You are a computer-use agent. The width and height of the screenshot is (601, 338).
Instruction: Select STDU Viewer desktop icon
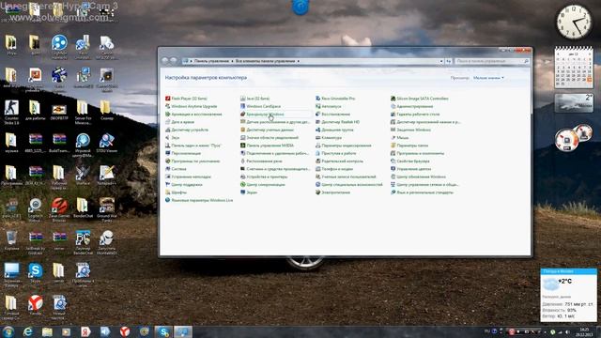coord(106,144)
